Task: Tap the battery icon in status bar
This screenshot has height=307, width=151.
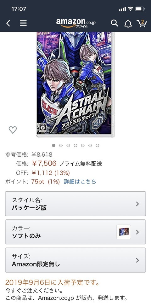Action: click(x=140, y=9)
